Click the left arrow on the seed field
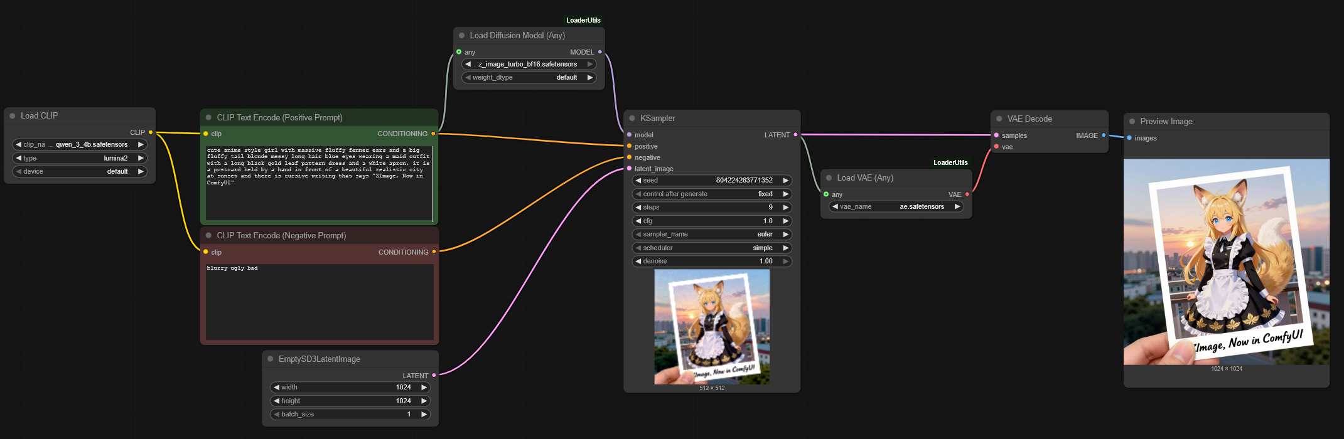Viewport: 1344px width, 439px height. click(638, 181)
